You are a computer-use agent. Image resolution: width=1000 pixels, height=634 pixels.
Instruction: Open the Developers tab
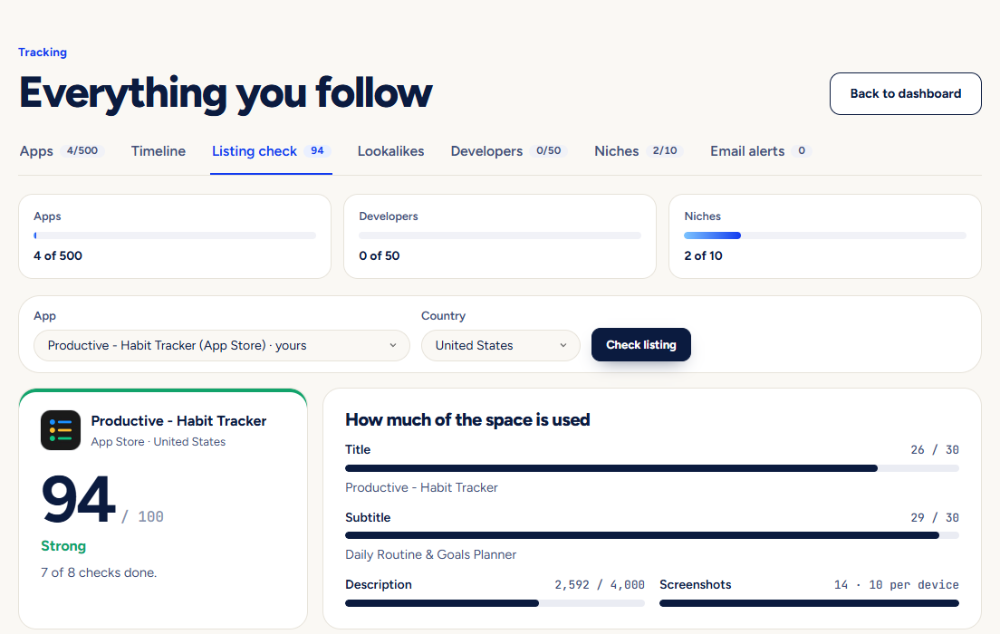click(x=509, y=151)
